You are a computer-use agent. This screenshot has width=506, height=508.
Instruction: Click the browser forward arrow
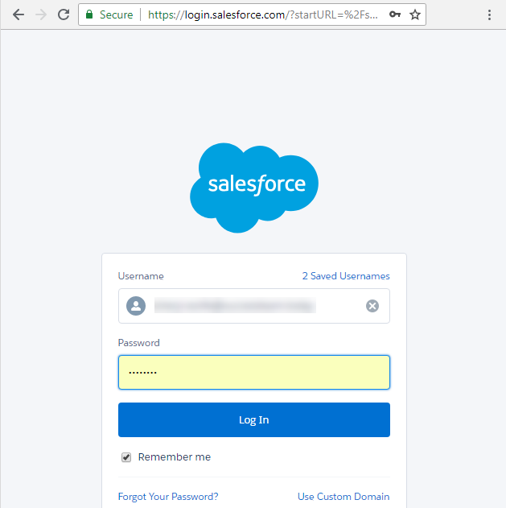(41, 14)
